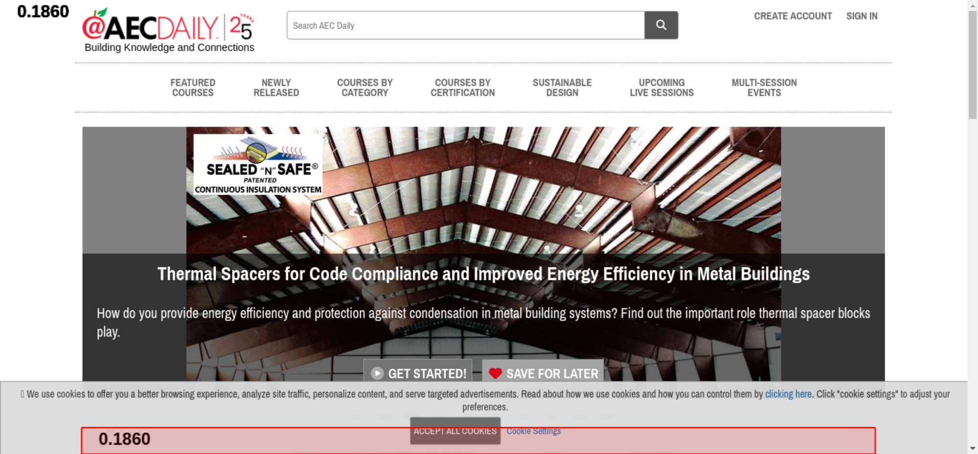Image resolution: width=978 pixels, height=454 pixels.
Task: Click the play icon on Get Started
Action: point(377,373)
